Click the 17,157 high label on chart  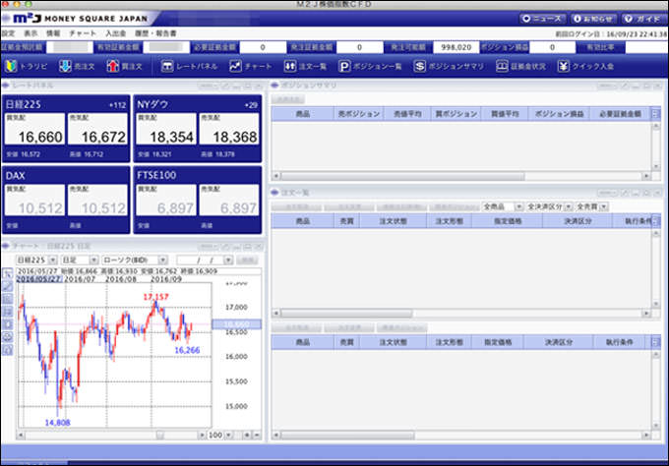(155, 297)
